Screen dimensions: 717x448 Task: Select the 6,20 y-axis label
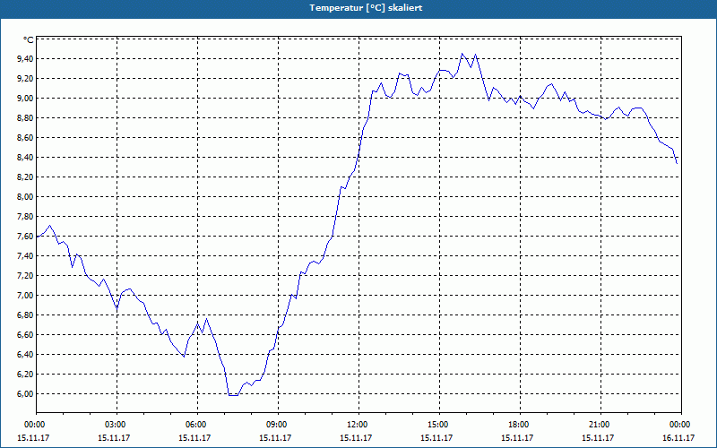click(x=25, y=374)
